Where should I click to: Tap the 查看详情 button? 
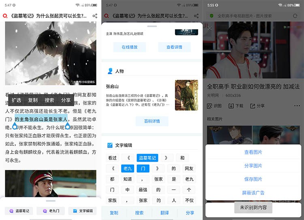[174, 47]
